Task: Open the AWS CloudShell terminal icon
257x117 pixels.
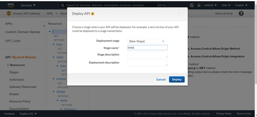Action: coord(191,5)
